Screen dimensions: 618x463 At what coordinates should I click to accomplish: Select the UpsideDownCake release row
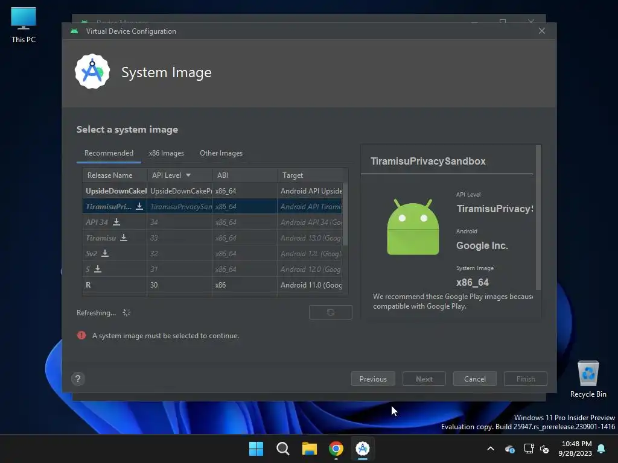(212, 191)
